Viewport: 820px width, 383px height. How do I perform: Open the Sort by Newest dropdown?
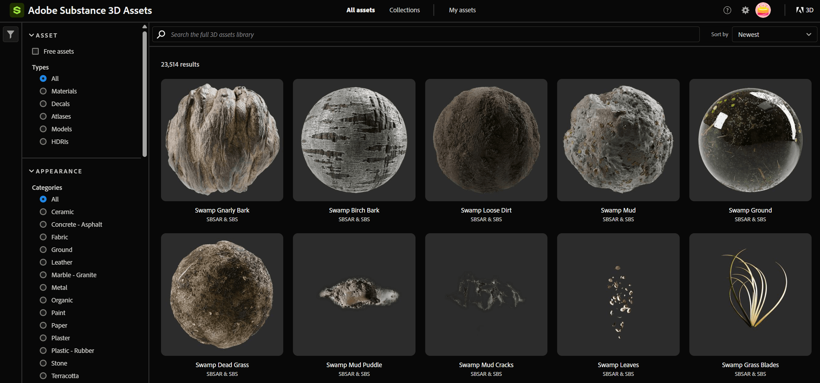(774, 34)
